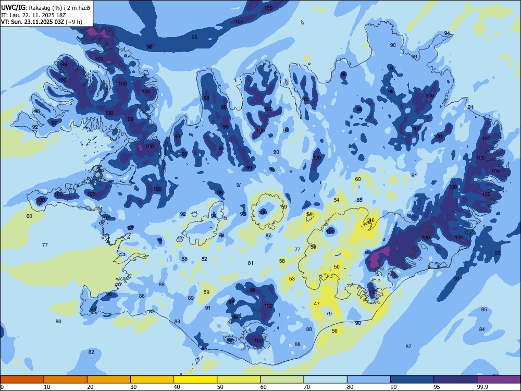Click the bright yellow 40–50 legend swatch

(x=195, y=380)
